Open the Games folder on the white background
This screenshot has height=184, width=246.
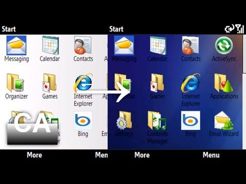(50, 83)
